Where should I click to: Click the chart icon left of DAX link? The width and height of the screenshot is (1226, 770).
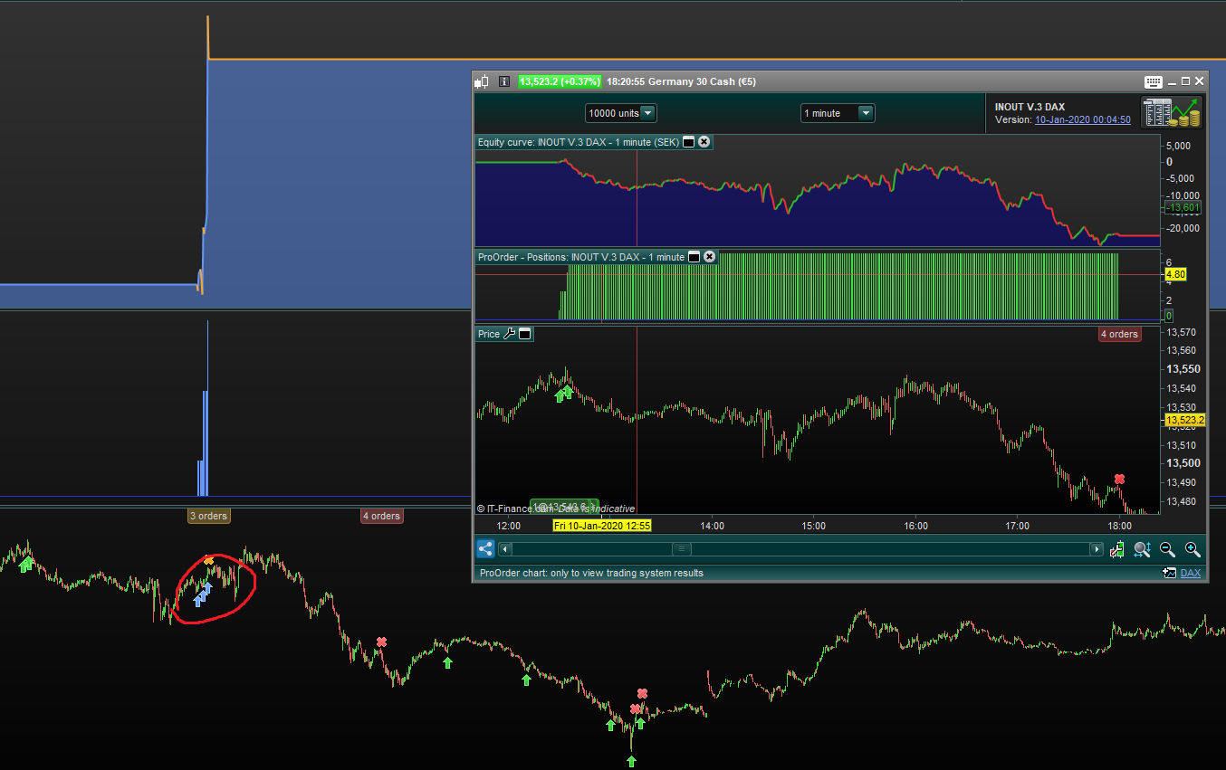click(x=1170, y=573)
